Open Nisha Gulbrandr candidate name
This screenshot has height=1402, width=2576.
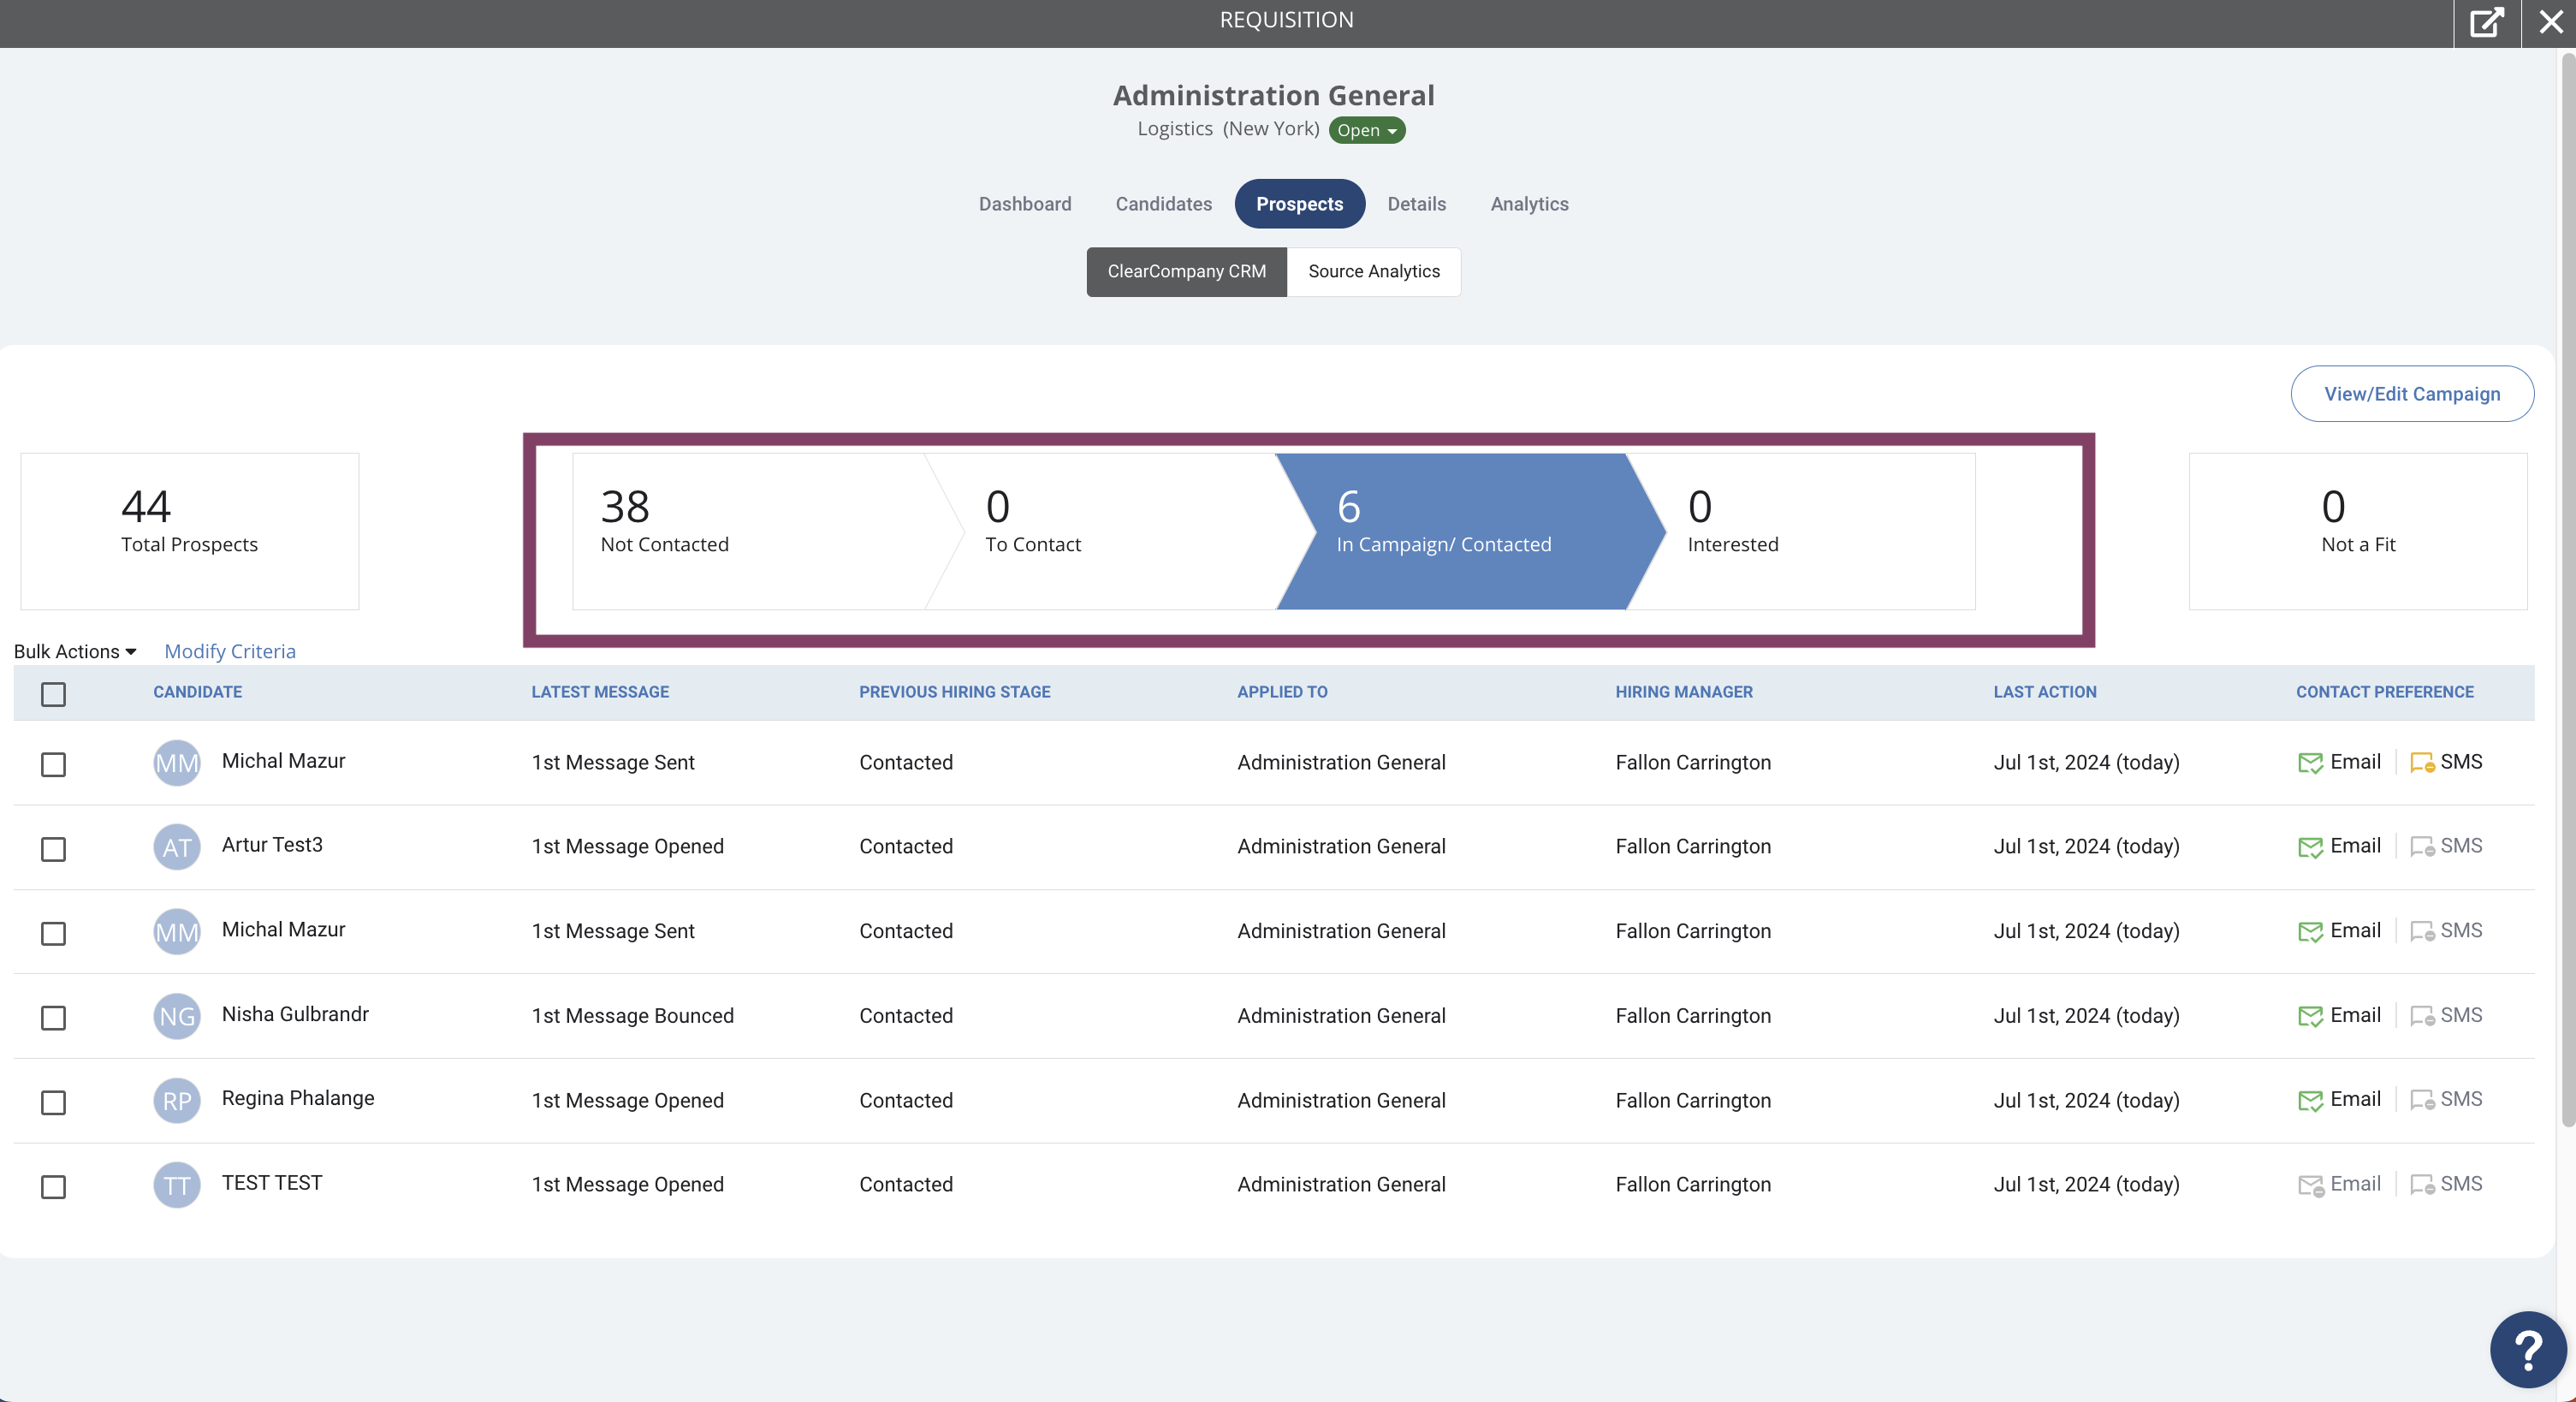295,1014
